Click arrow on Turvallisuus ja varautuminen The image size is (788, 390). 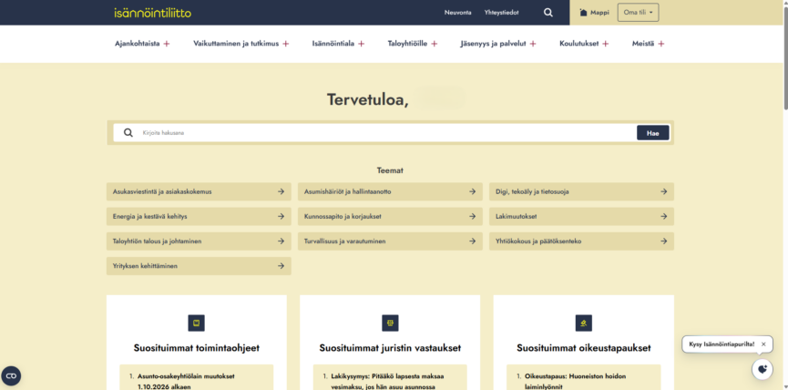tap(473, 241)
